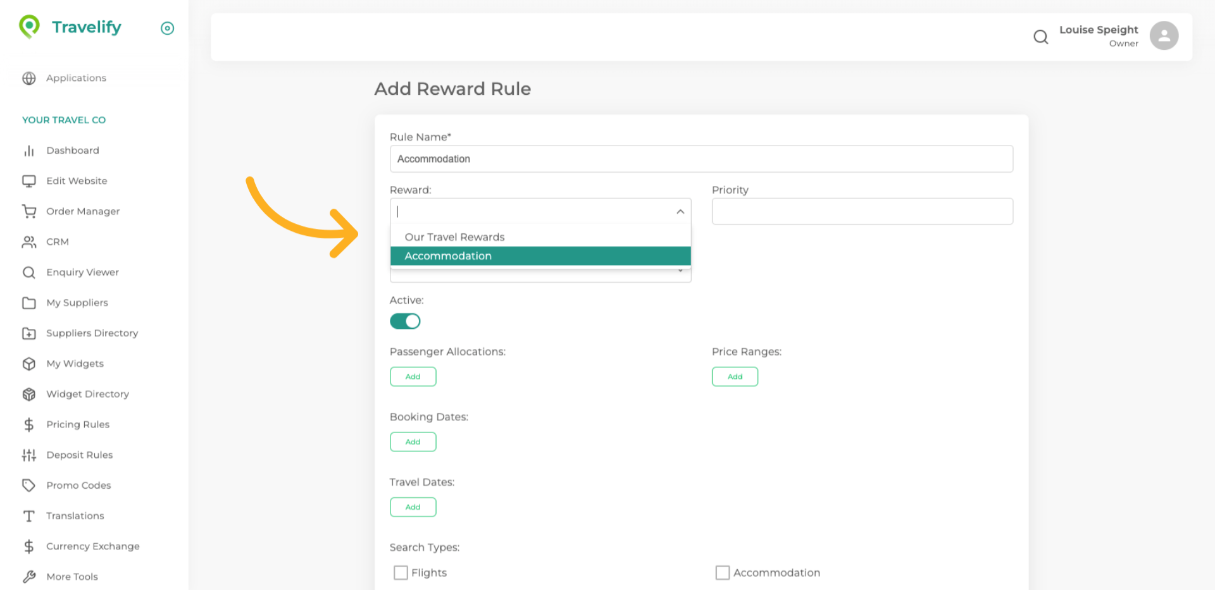This screenshot has height=590, width=1215.
Task: Click the My Widgets cube icon
Action: point(29,364)
